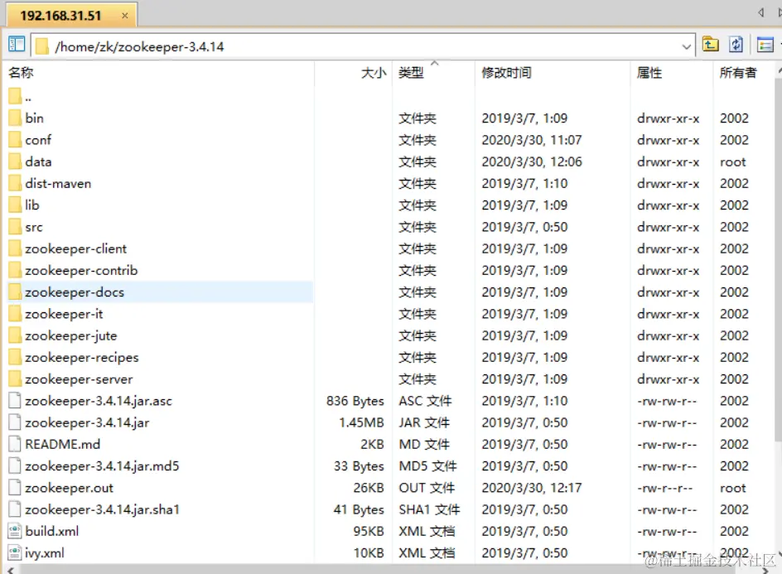Select the zookeeper-contrib folder icon
Viewport: 782px width, 574px height.
tap(15, 270)
